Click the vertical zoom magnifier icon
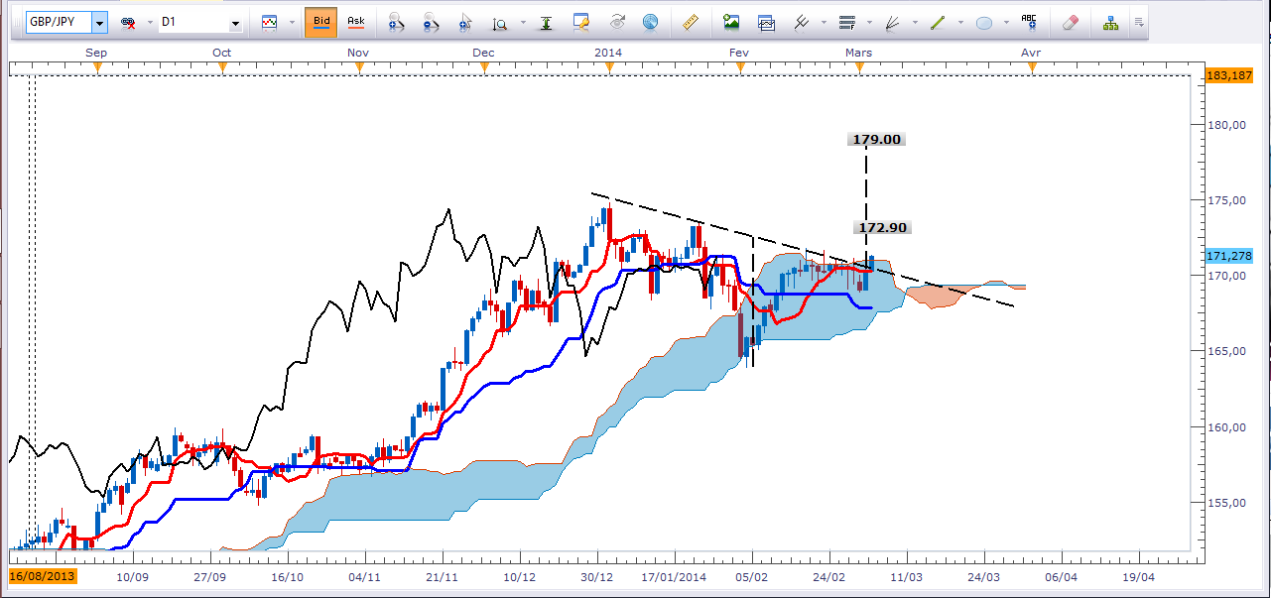This screenshot has height=598, width=1271. [500, 22]
